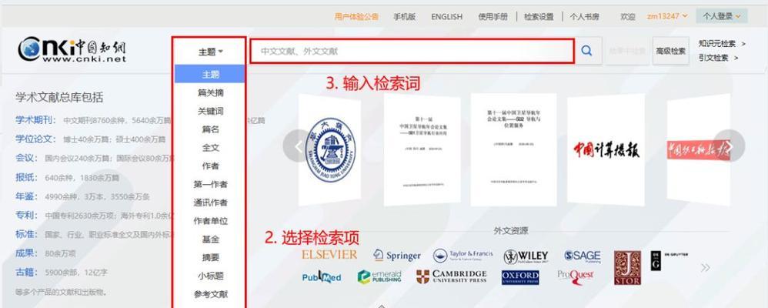Open 使用手册 user manual

click(x=493, y=16)
